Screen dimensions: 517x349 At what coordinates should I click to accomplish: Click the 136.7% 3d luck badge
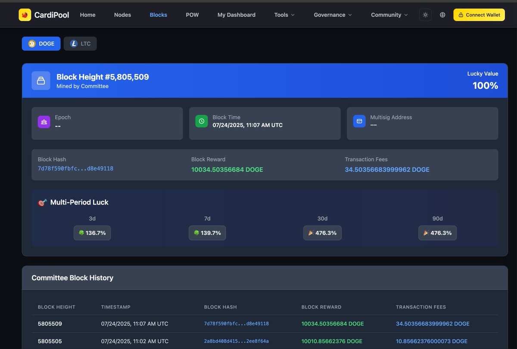(x=92, y=233)
